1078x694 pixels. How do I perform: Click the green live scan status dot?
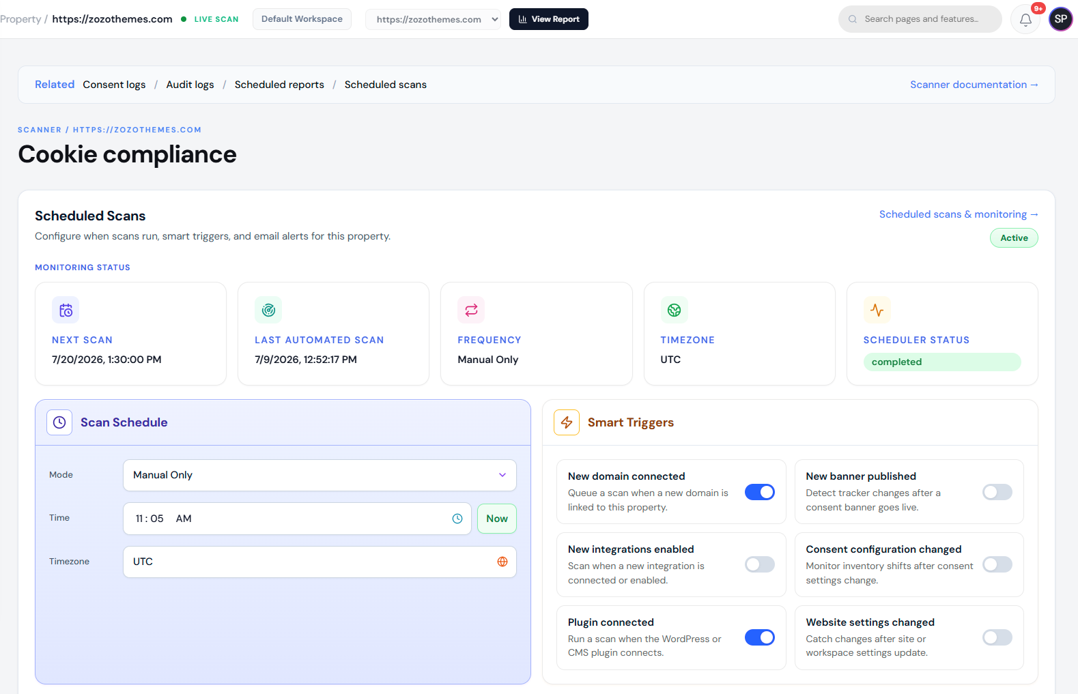tap(184, 19)
